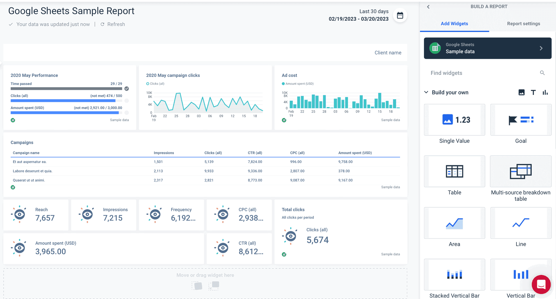
Task: Select the Add Widgets tab
Action: tap(454, 24)
